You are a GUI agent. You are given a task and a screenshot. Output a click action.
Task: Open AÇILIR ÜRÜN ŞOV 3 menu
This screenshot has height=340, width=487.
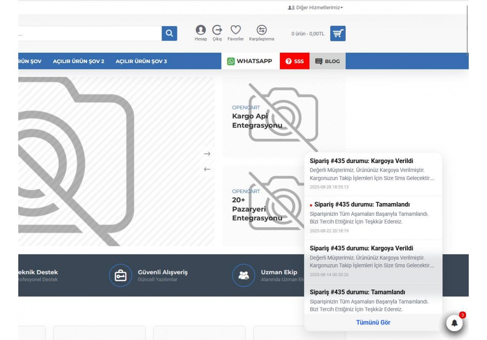(x=141, y=61)
